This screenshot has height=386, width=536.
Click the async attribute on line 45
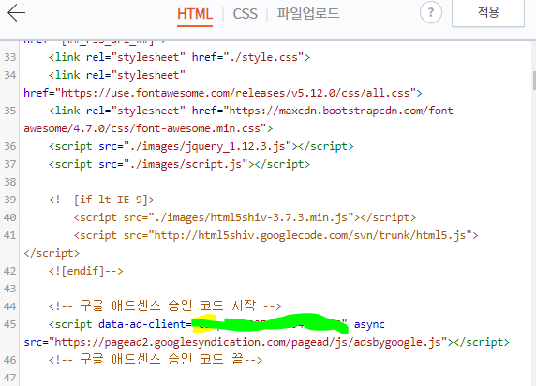[x=369, y=324]
